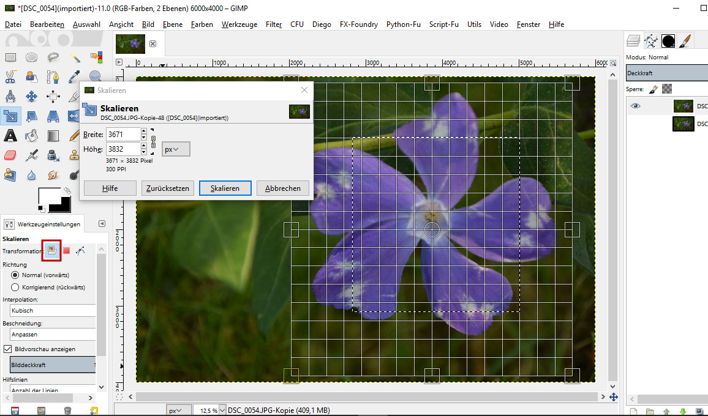The image size is (708, 416).
Task: Pick the Eraser tool
Action: point(10,155)
